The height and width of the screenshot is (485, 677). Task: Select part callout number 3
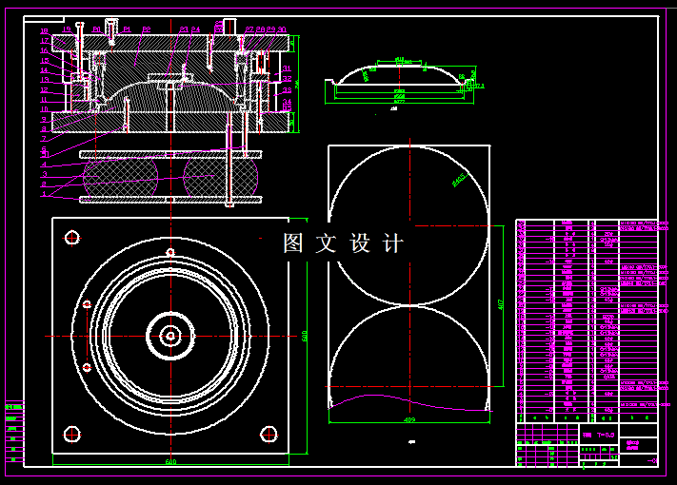click(x=44, y=174)
